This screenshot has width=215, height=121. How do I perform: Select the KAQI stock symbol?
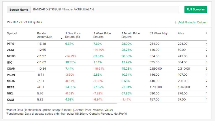(11, 100)
